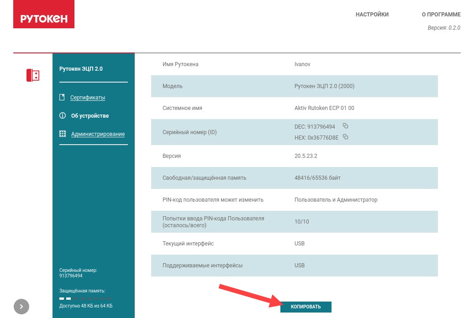Open the О программе page
474x318 pixels.
[441, 15]
